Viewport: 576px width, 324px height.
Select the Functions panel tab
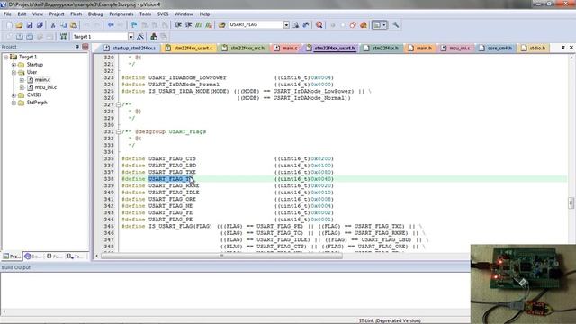coord(54,256)
